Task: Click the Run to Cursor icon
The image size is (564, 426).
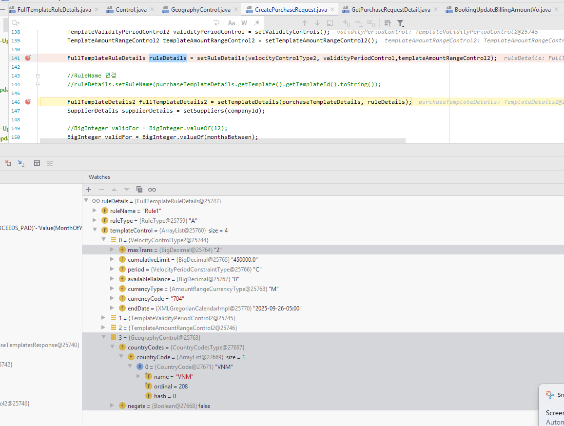Action: point(21,164)
